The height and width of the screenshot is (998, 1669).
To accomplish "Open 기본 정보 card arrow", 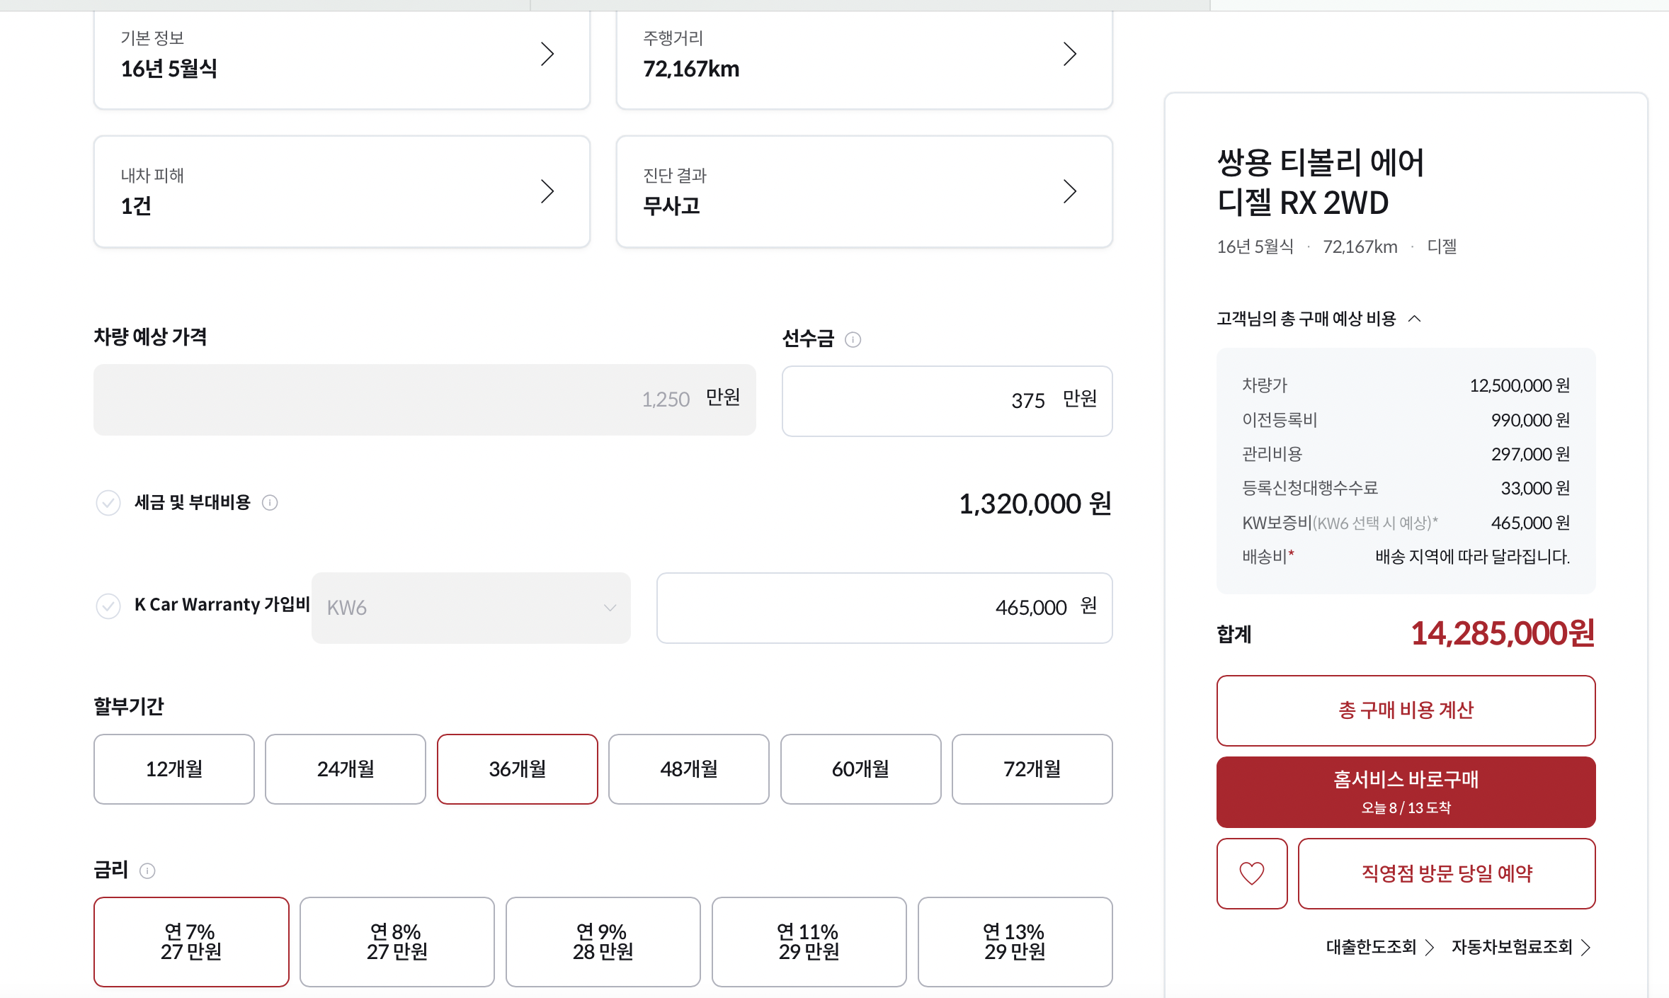I will click(547, 54).
